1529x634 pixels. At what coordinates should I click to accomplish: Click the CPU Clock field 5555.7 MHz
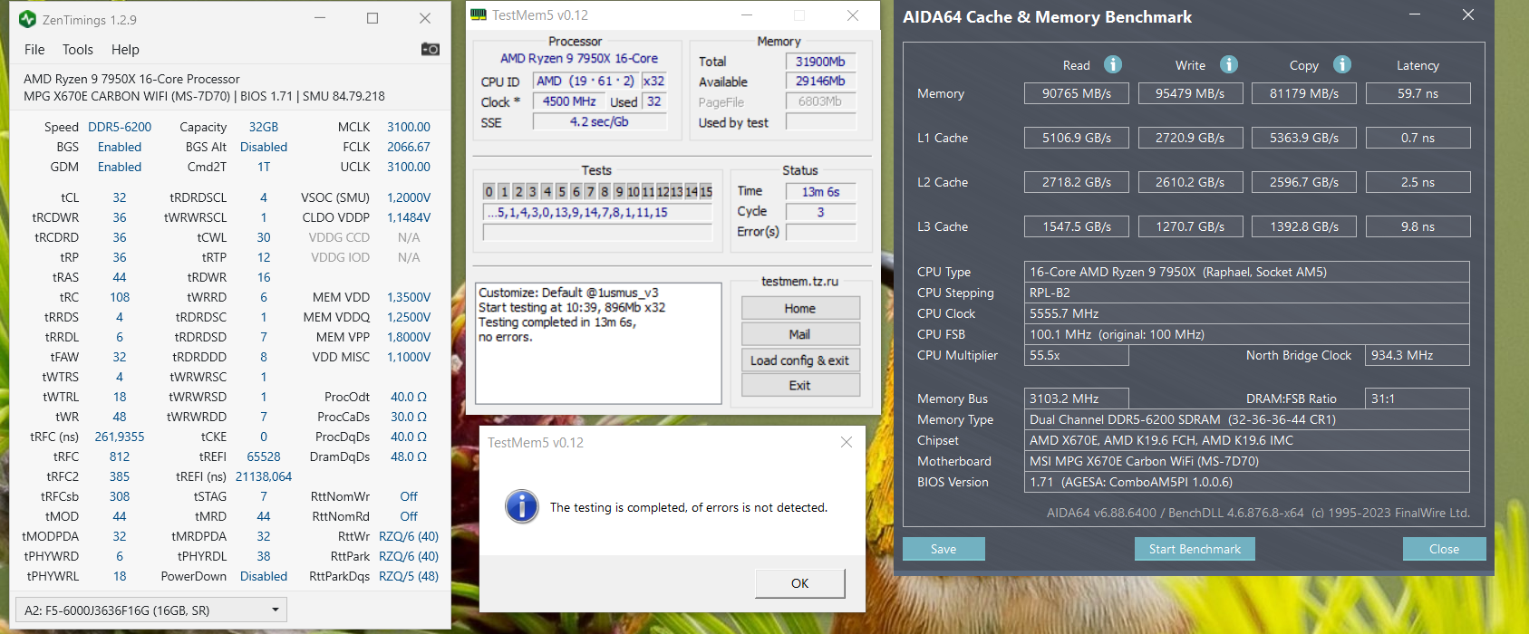(x=1247, y=313)
